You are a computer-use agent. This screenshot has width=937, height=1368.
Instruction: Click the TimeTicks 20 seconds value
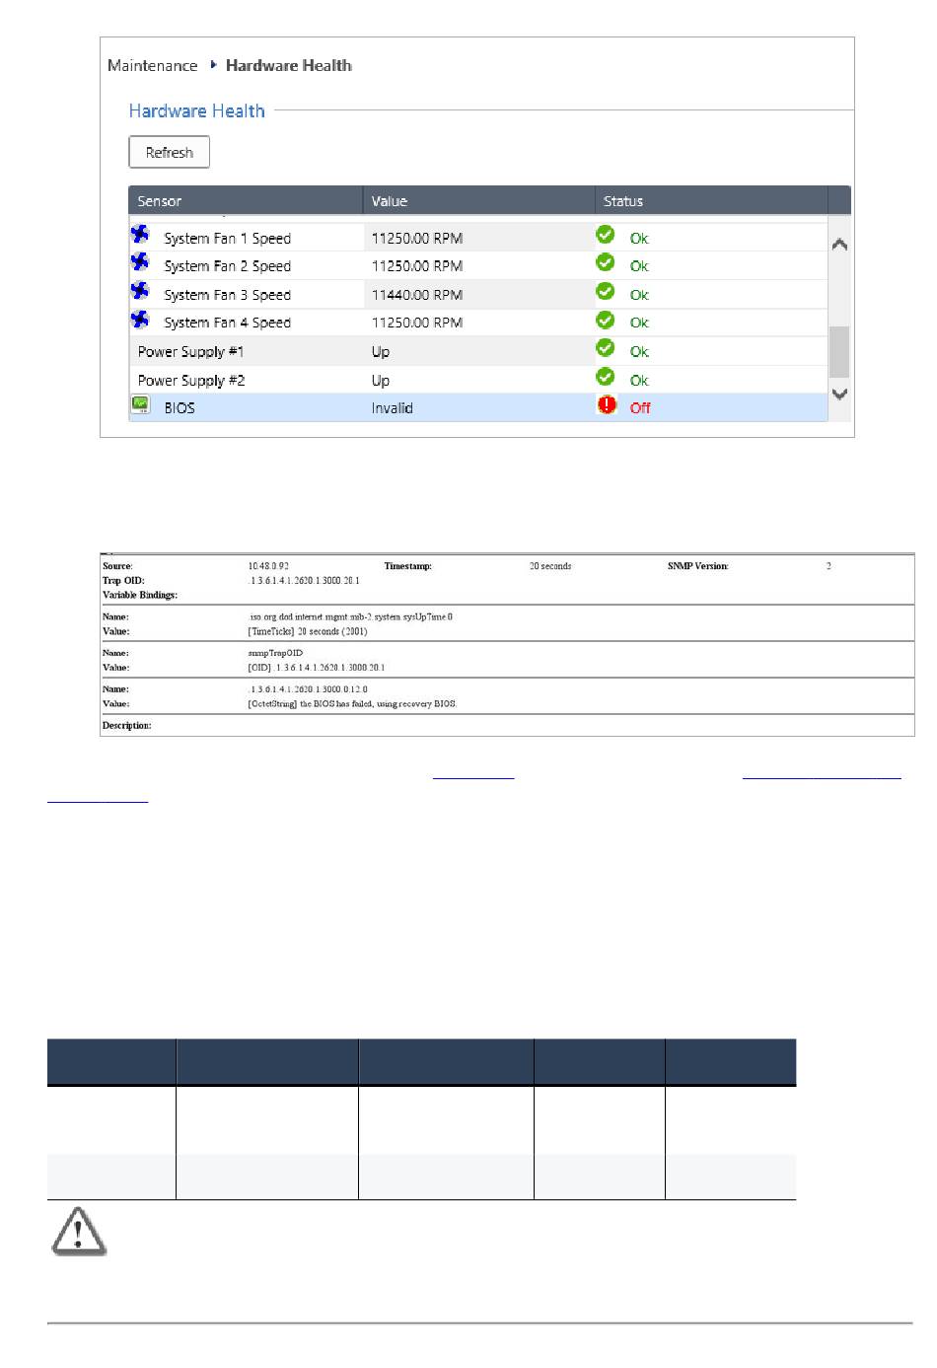pos(308,632)
